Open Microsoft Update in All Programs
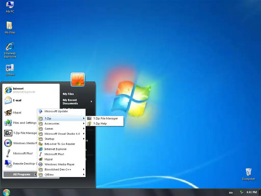This screenshot has height=196, width=261. pos(61,111)
